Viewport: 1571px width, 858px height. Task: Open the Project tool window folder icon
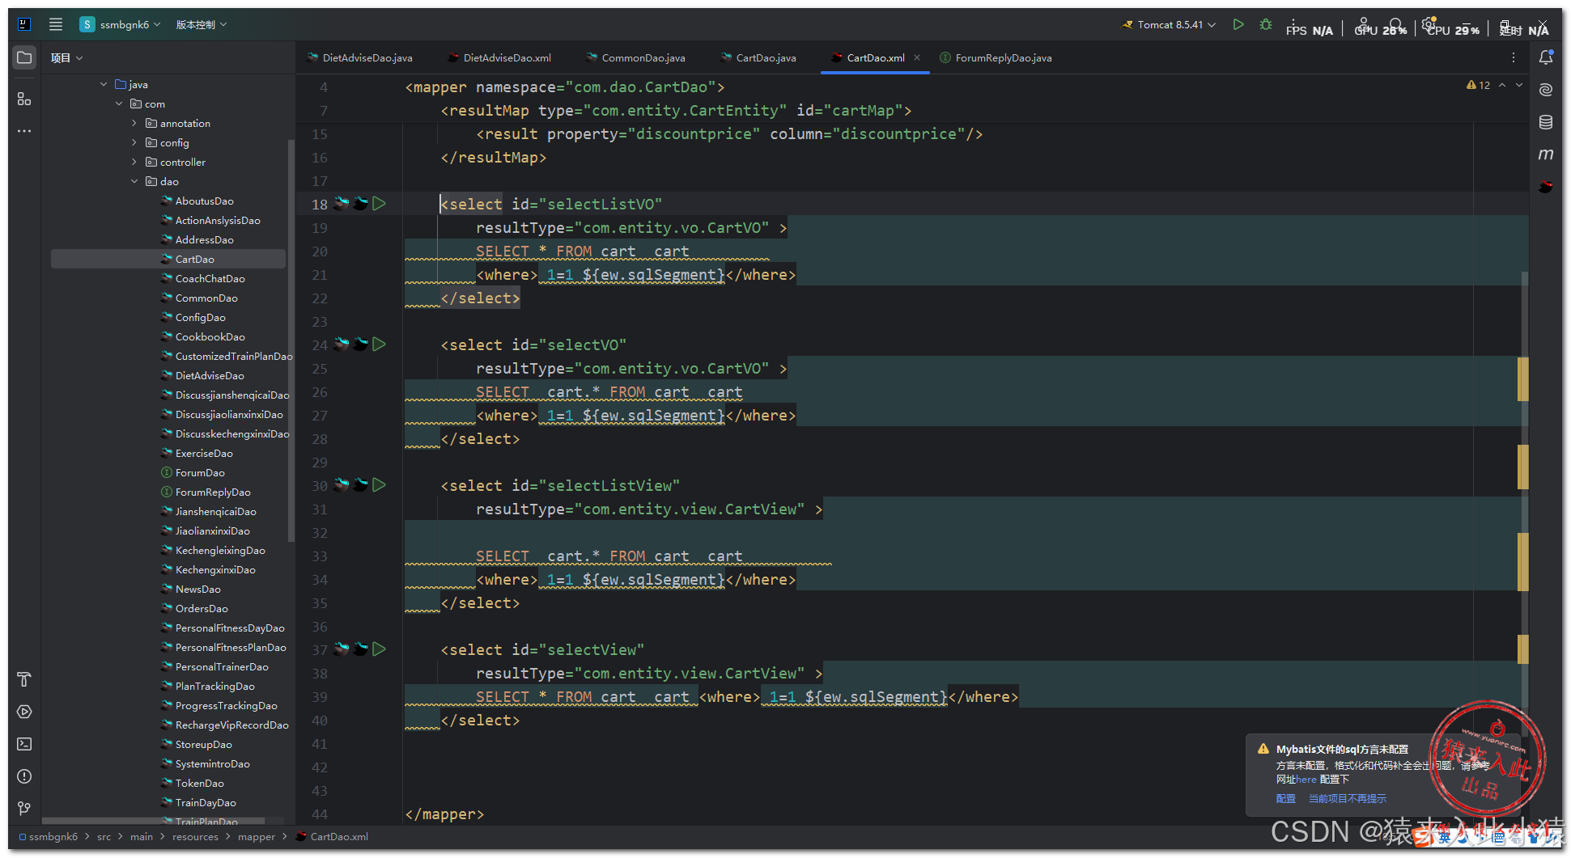[x=24, y=58]
